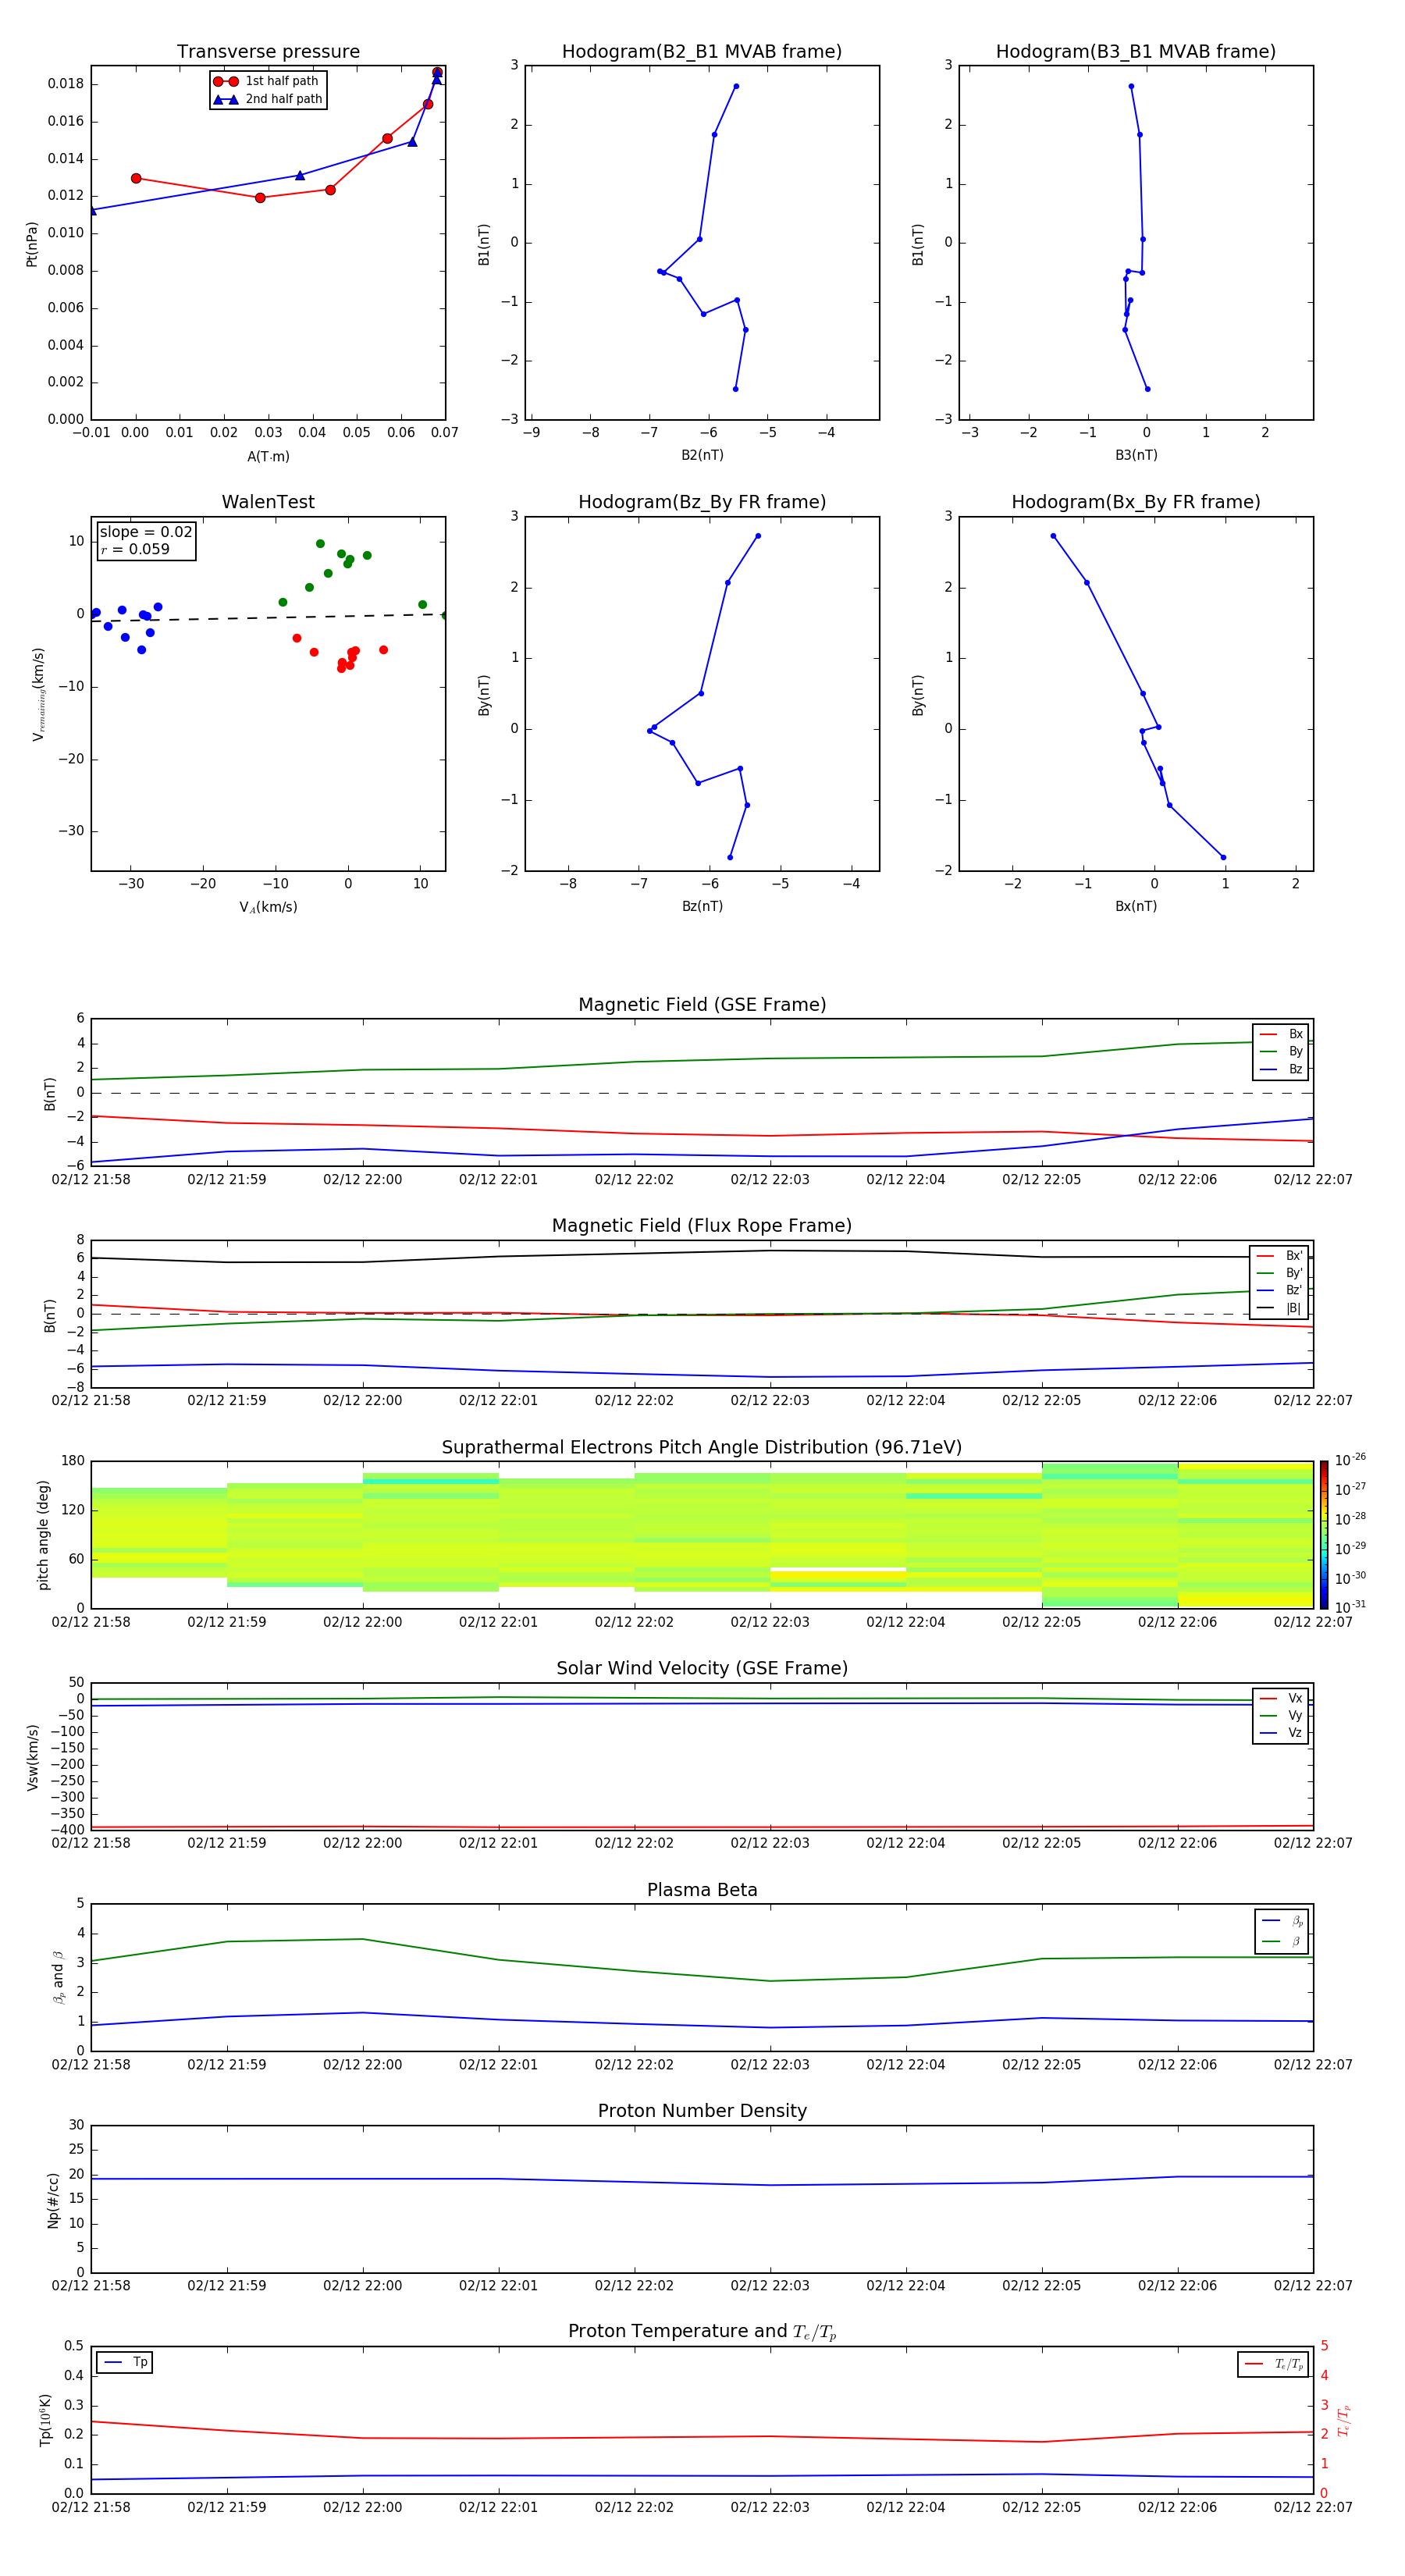Image resolution: width=1405 pixels, height=2576 pixels.
Task: Click the 'Magnetic Field (Flux Rope Frame)' title
Action: tap(702, 1226)
